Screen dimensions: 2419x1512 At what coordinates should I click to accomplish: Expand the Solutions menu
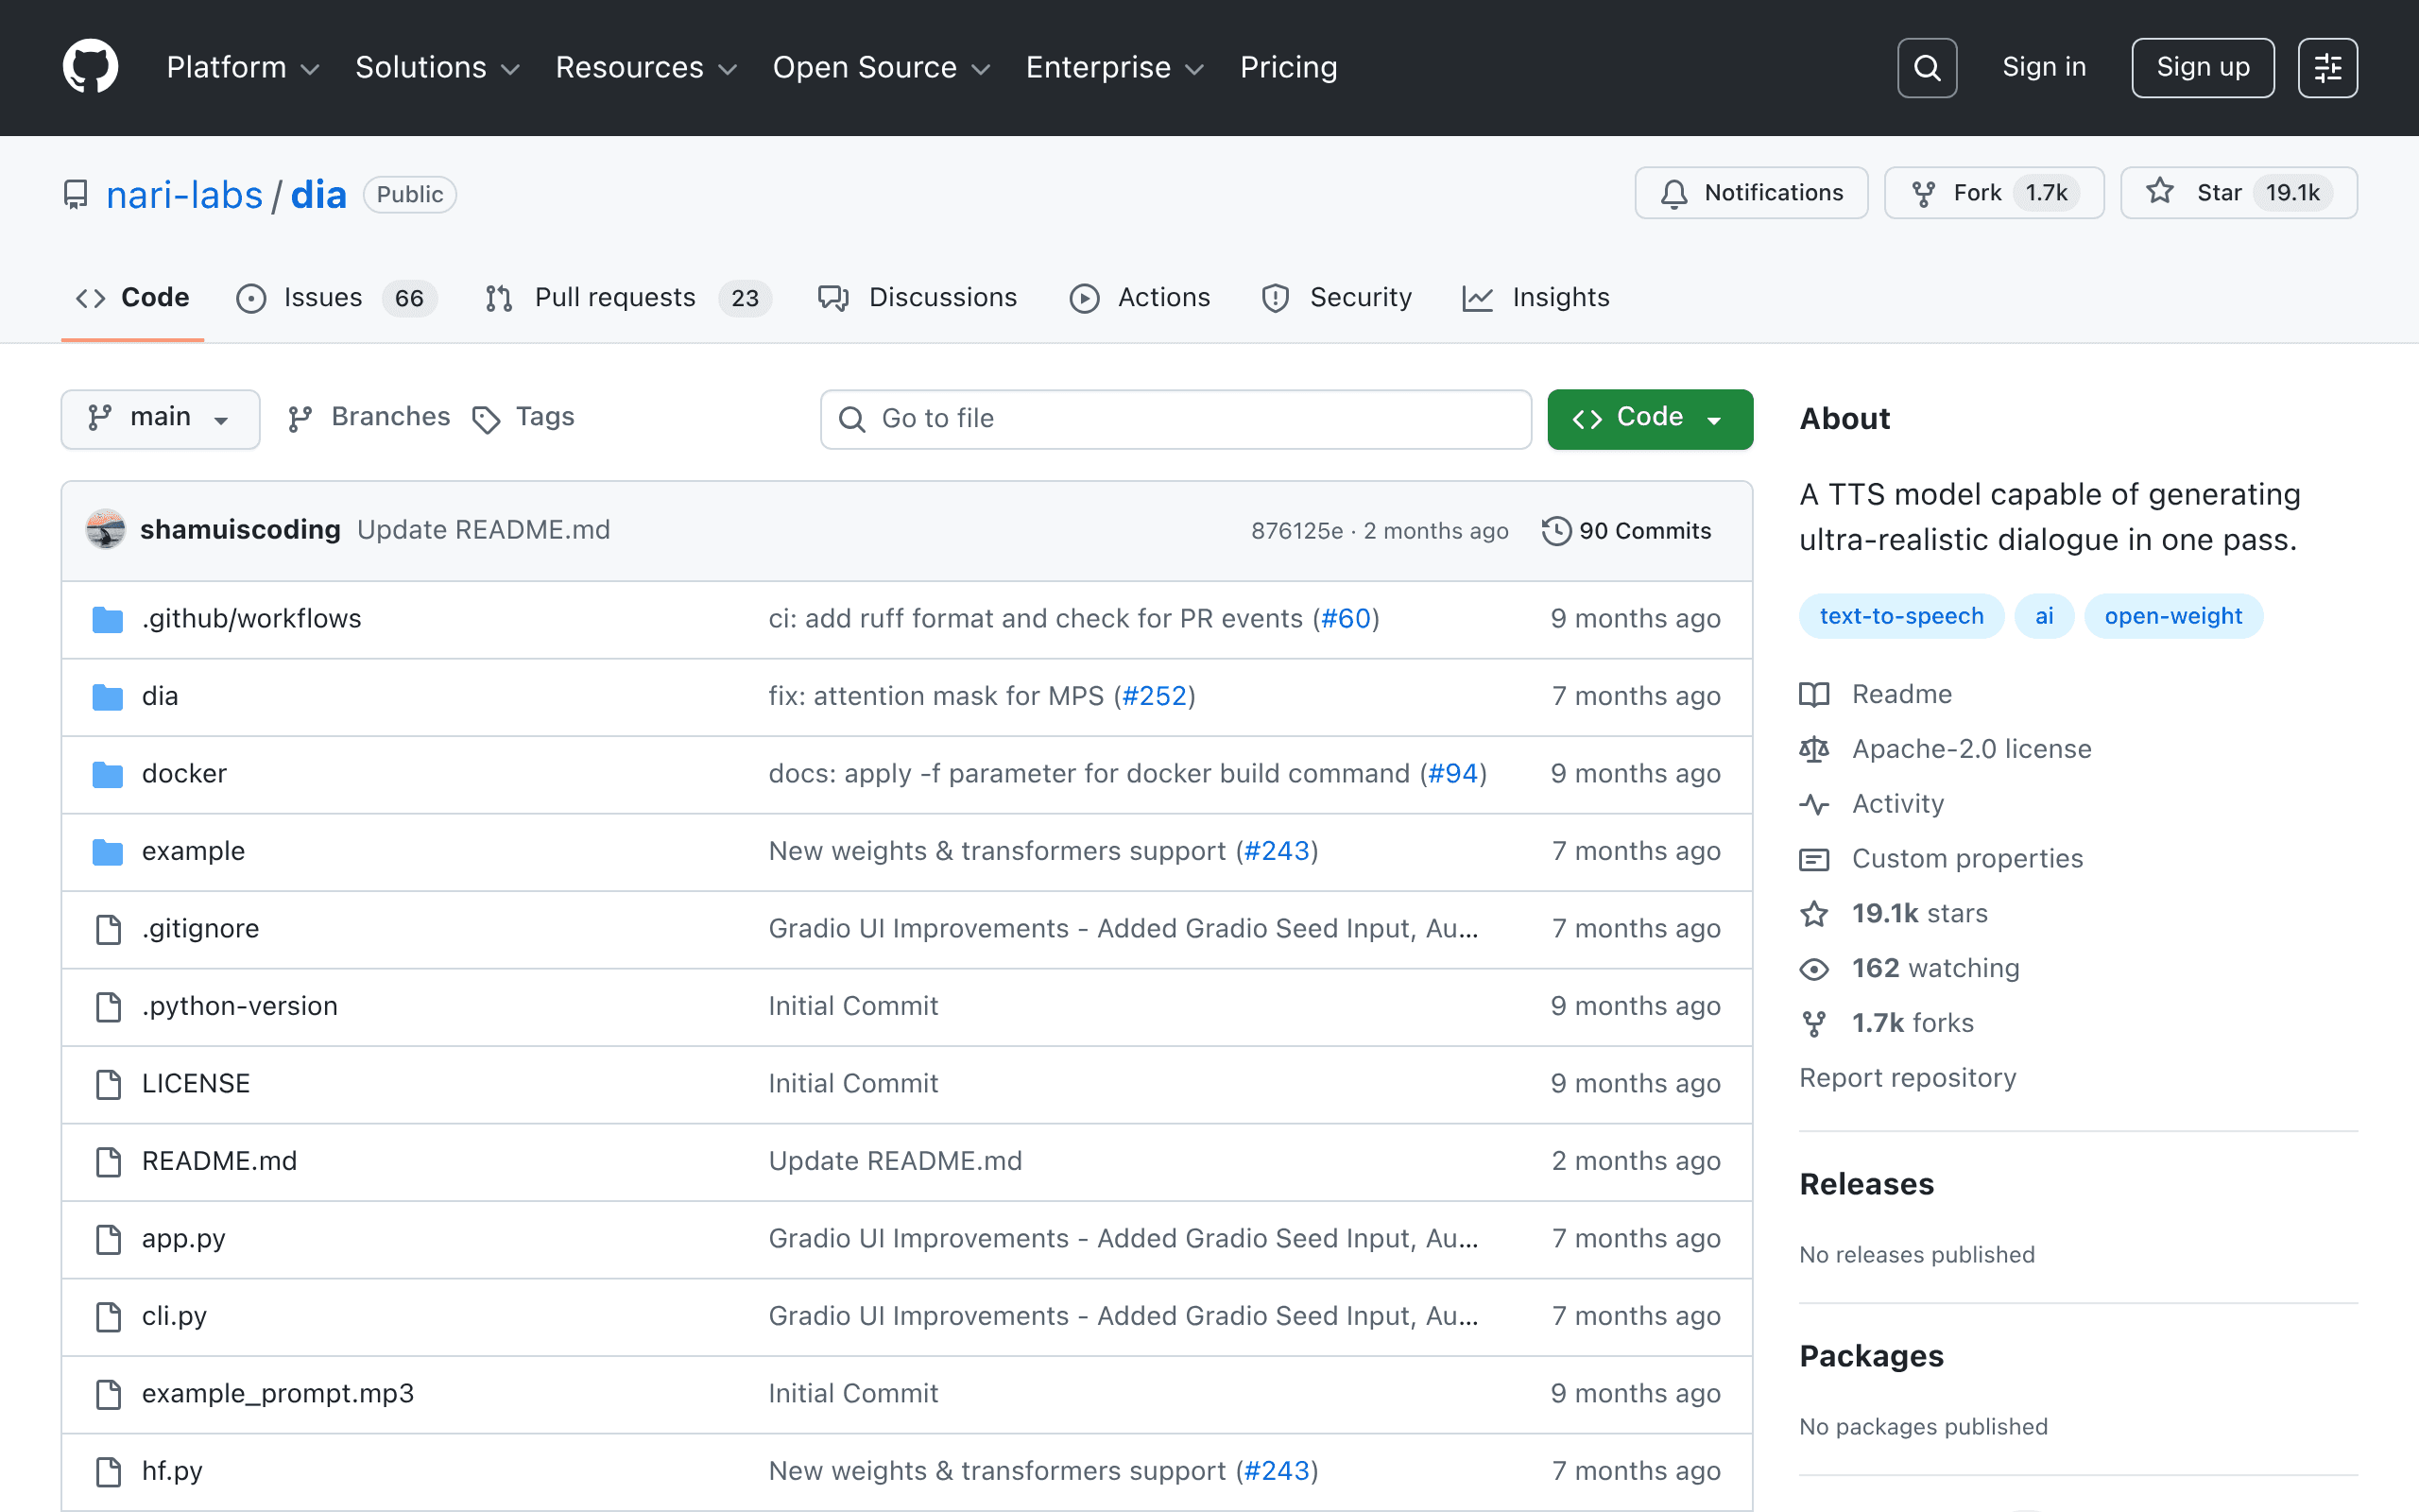437,67
